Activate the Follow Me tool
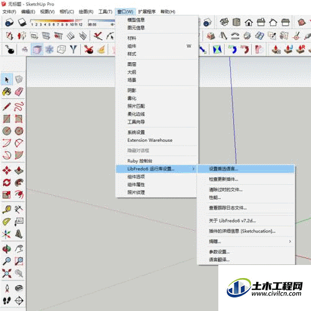This screenshot has width=311, height=311. click(19, 183)
